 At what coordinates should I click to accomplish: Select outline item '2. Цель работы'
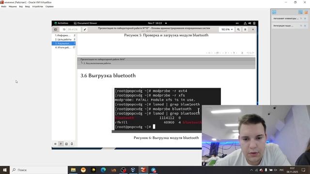[63, 40]
